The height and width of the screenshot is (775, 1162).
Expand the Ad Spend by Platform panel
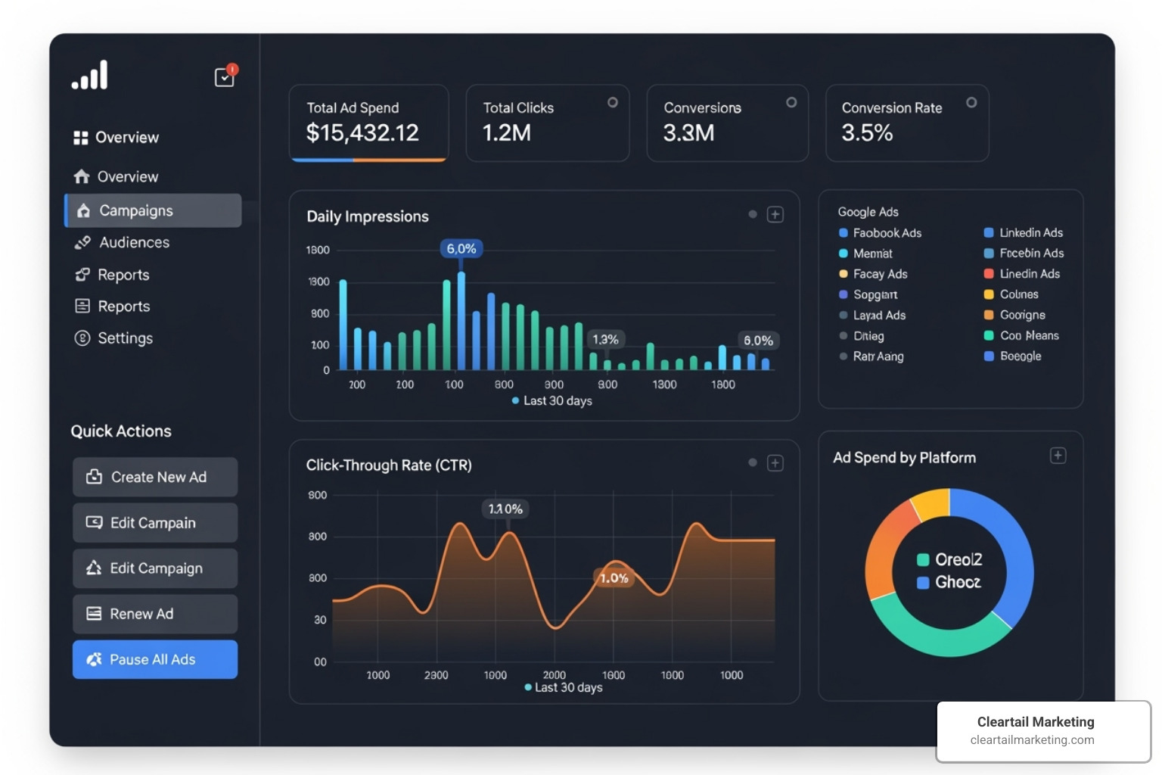(1058, 455)
